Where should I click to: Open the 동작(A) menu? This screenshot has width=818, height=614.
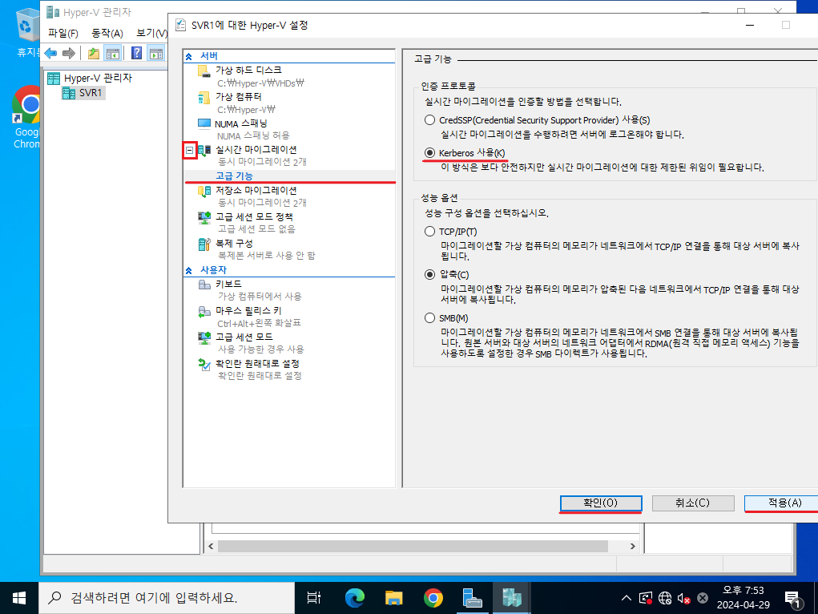[x=107, y=34]
